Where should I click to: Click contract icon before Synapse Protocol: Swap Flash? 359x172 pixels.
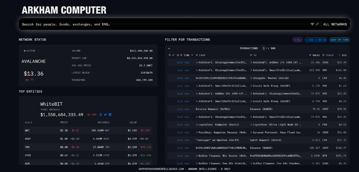click(x=251, y=132)
